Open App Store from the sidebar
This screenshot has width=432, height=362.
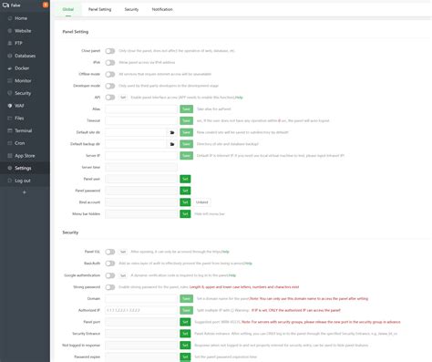coord(25,155)
